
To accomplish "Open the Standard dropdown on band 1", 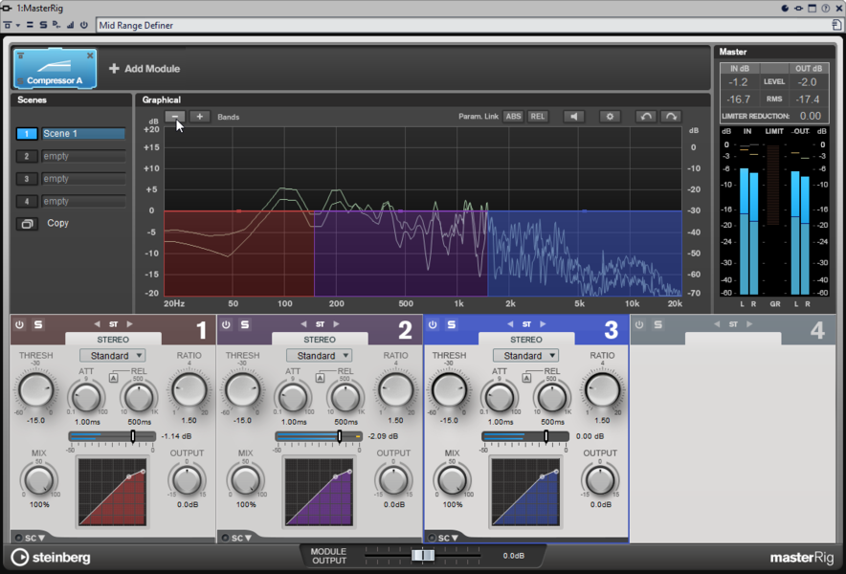I will click(x=113, y=356).
